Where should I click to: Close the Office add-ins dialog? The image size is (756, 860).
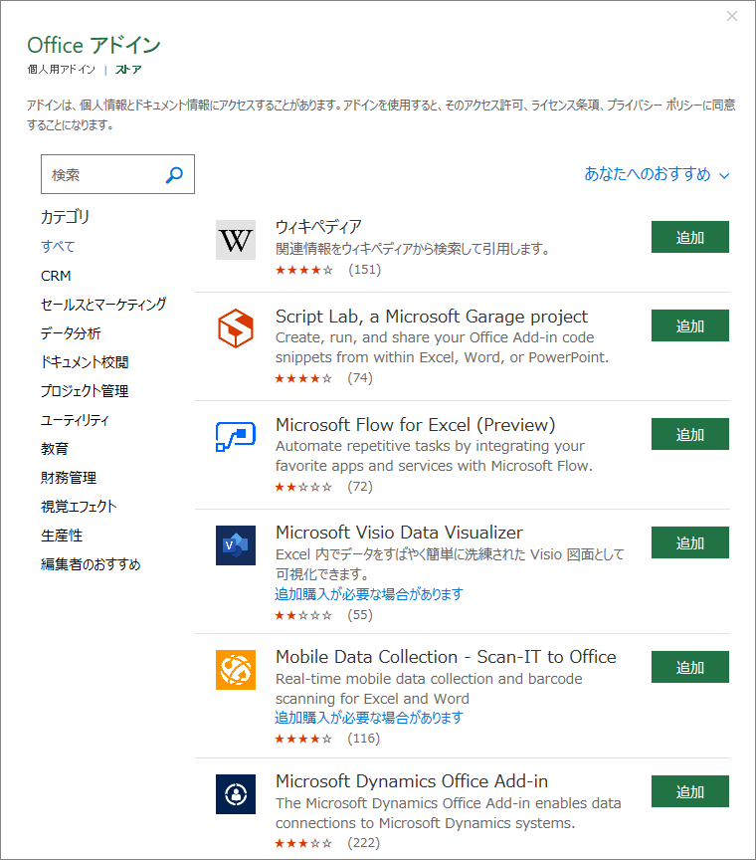coord(732,17)
